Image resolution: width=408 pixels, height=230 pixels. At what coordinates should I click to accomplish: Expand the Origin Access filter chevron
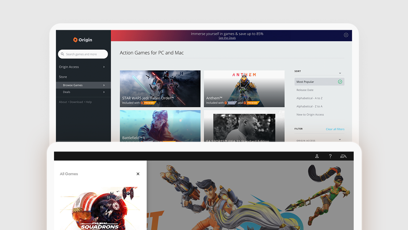pyautogui.click(x=340, y=139)
